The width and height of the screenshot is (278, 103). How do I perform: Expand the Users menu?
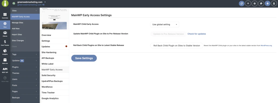[25, 79]
